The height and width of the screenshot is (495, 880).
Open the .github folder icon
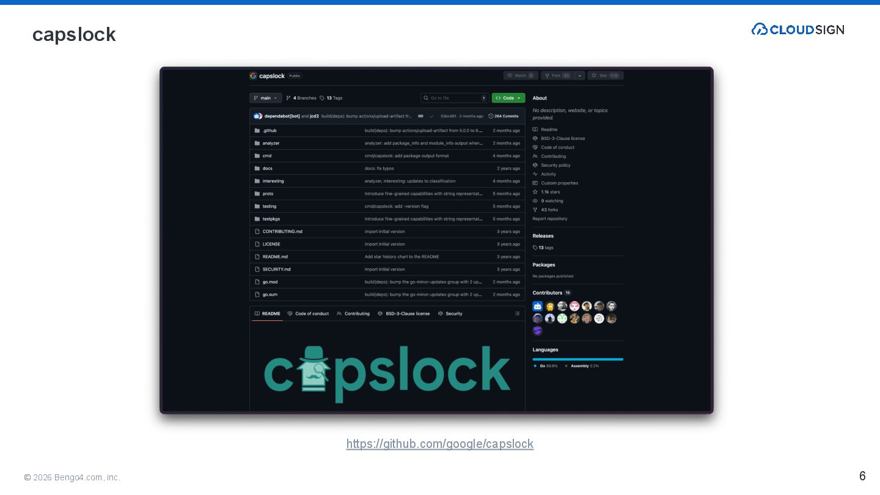point(257,130)
